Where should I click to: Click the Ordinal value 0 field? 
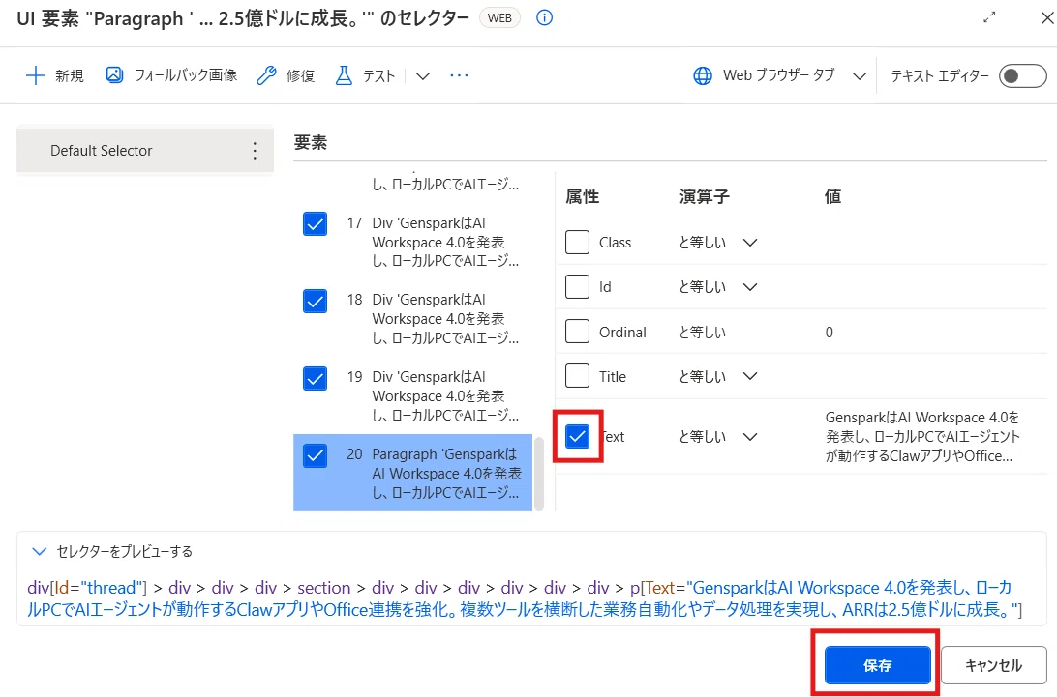829,332
